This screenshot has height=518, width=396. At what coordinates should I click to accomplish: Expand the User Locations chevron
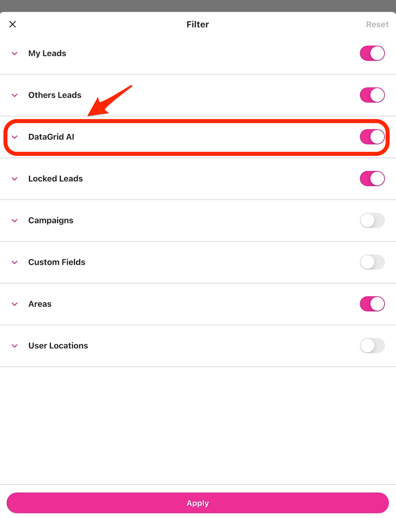pos(15,346)
